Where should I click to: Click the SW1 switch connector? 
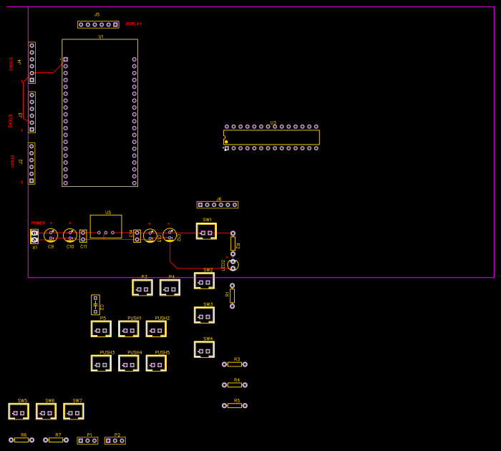[x=206, y=231]
